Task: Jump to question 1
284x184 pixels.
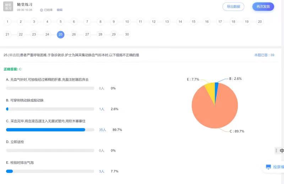Action: (7, 22)
